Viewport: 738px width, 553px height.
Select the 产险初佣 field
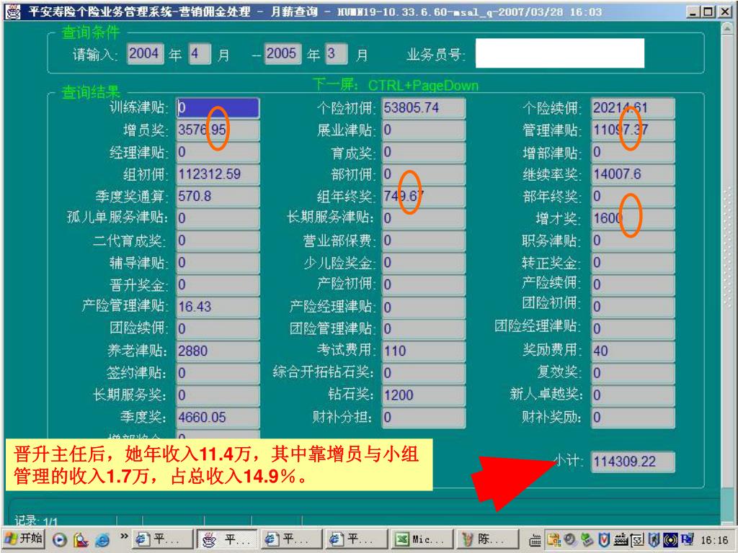(x=423, y=285)
